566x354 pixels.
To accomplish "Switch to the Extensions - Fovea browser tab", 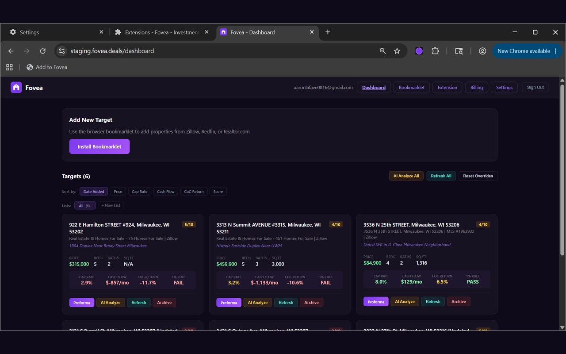I will 162,32.
